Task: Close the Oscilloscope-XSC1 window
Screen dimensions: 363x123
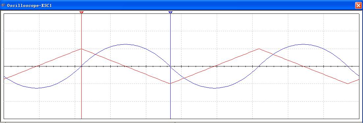Action: (358, 5)
